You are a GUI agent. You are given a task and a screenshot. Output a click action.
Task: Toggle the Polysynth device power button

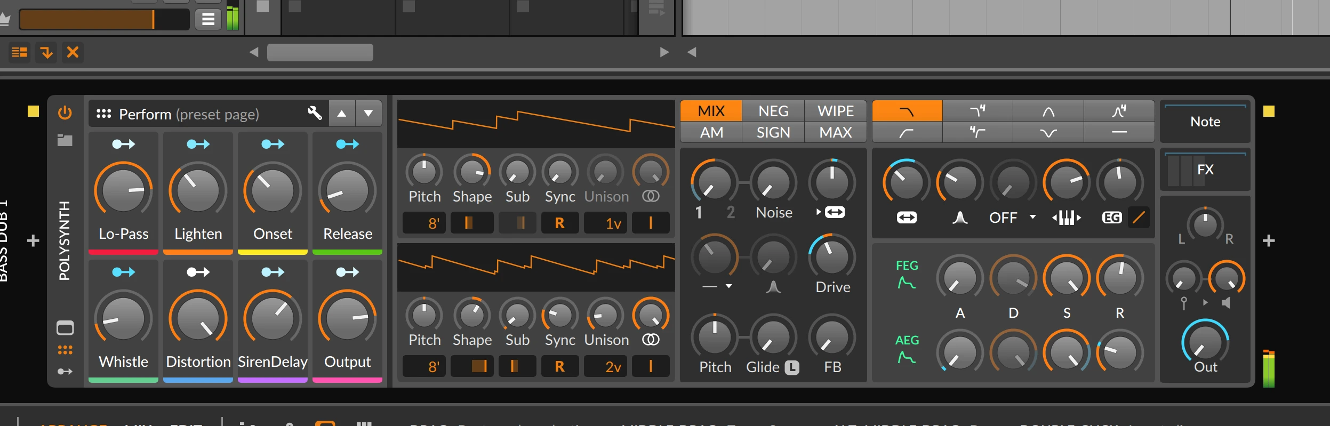tap(65, 112)
